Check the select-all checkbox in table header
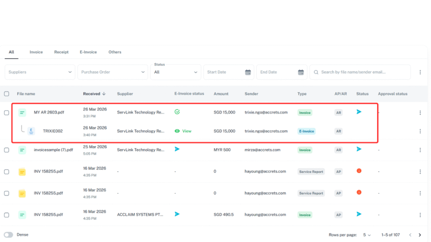Viewport: 431px width, 242px height. point(6,94)
